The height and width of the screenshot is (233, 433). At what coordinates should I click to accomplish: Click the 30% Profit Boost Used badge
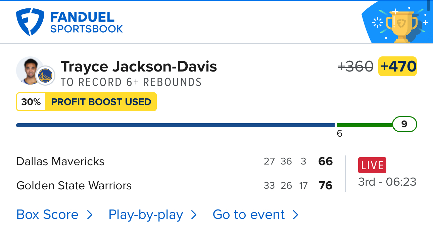(x=86, y=102)
